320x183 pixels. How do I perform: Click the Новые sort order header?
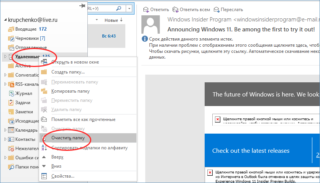tap(113, 20)
